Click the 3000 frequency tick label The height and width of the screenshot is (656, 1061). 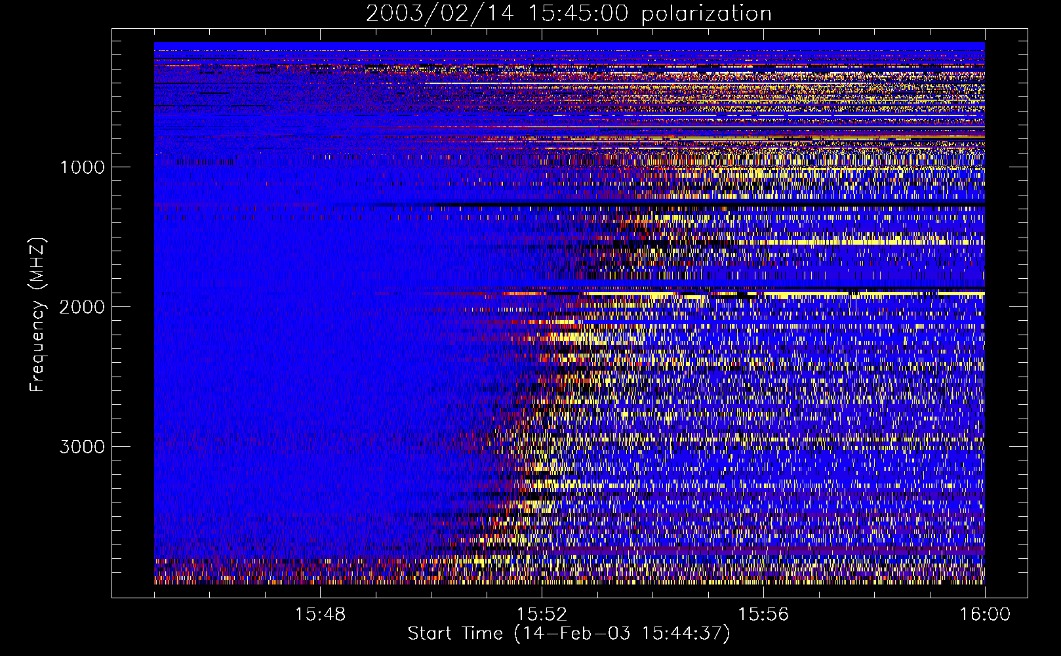82,447
